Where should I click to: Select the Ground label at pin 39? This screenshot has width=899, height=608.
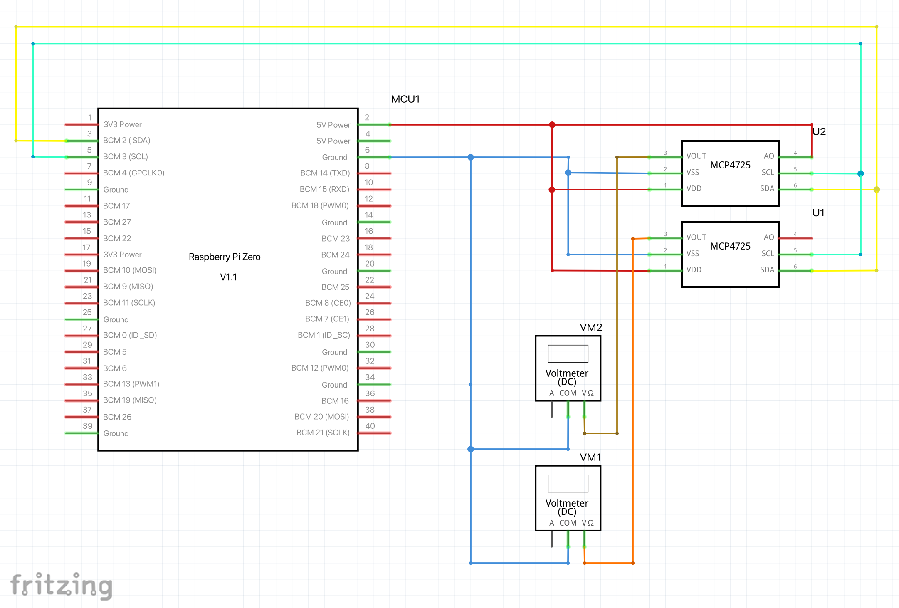pyautogui.click(x=116, y=433)
